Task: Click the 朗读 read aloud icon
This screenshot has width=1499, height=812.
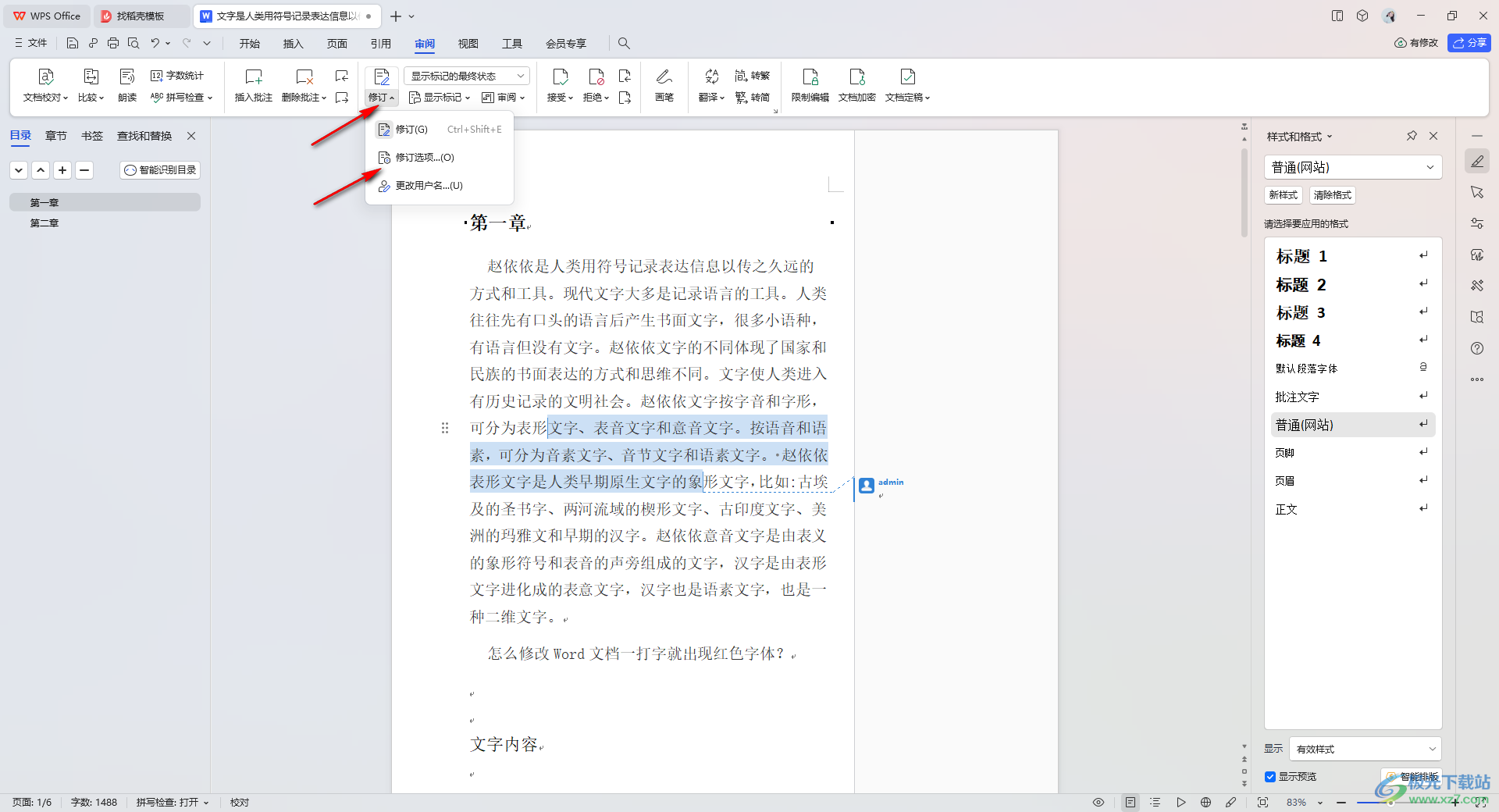Action: 127,77
